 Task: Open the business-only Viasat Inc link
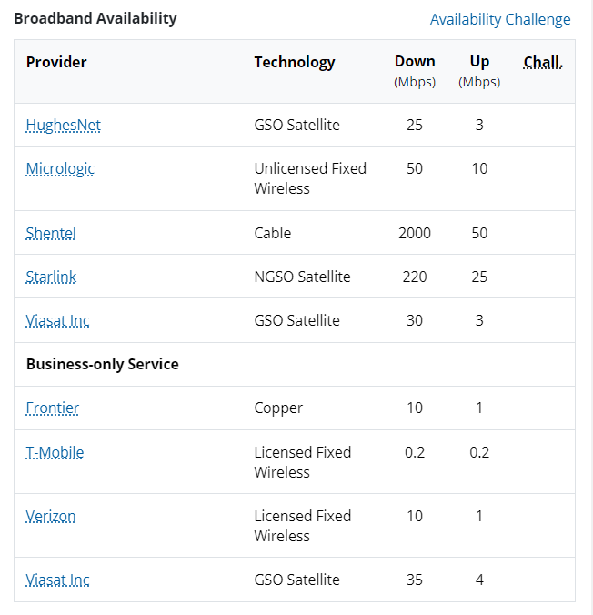tap(57, 580)
